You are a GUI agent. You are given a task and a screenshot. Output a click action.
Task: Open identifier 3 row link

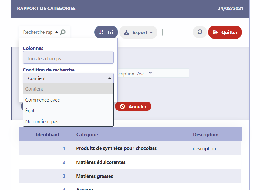(64, 176)
